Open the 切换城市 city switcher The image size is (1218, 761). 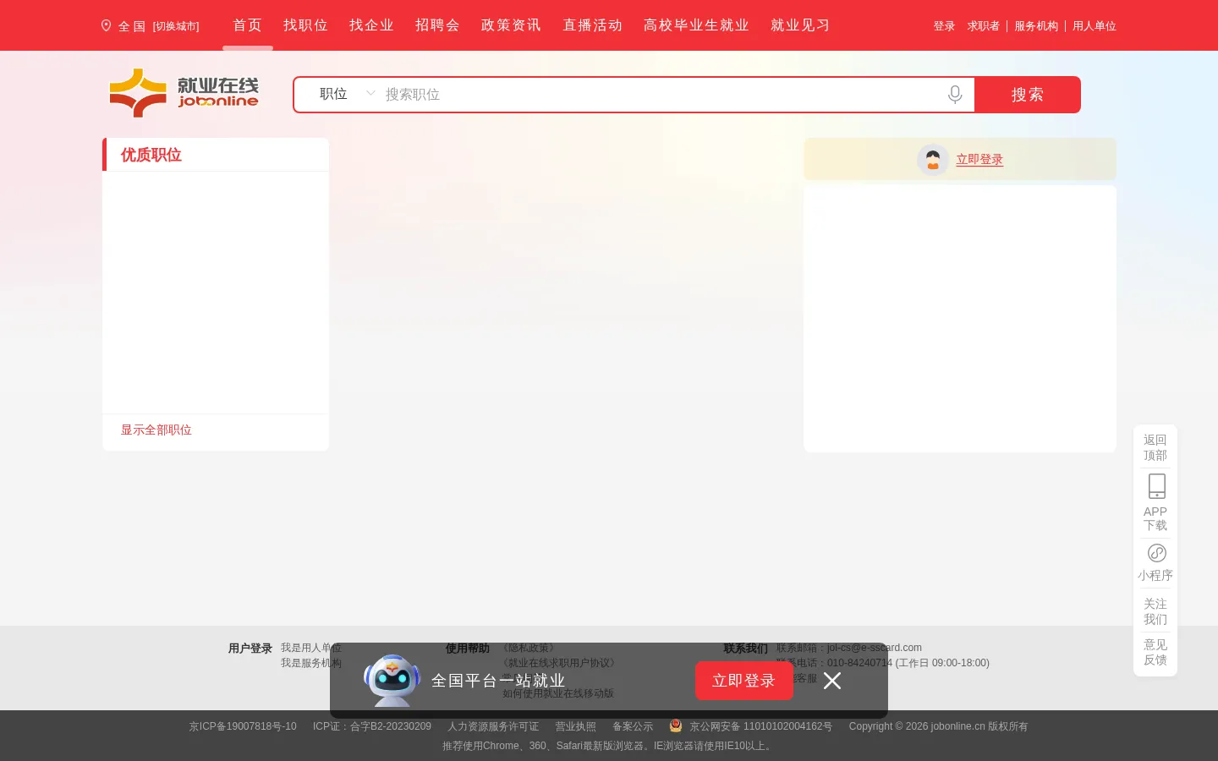[x=176, y=26]
